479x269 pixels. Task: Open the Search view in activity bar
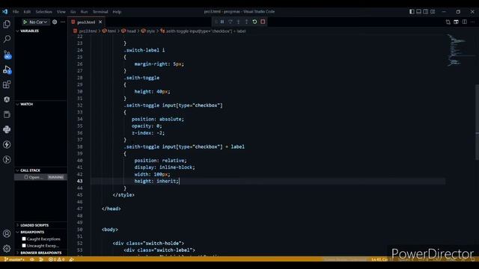[7, 39]
